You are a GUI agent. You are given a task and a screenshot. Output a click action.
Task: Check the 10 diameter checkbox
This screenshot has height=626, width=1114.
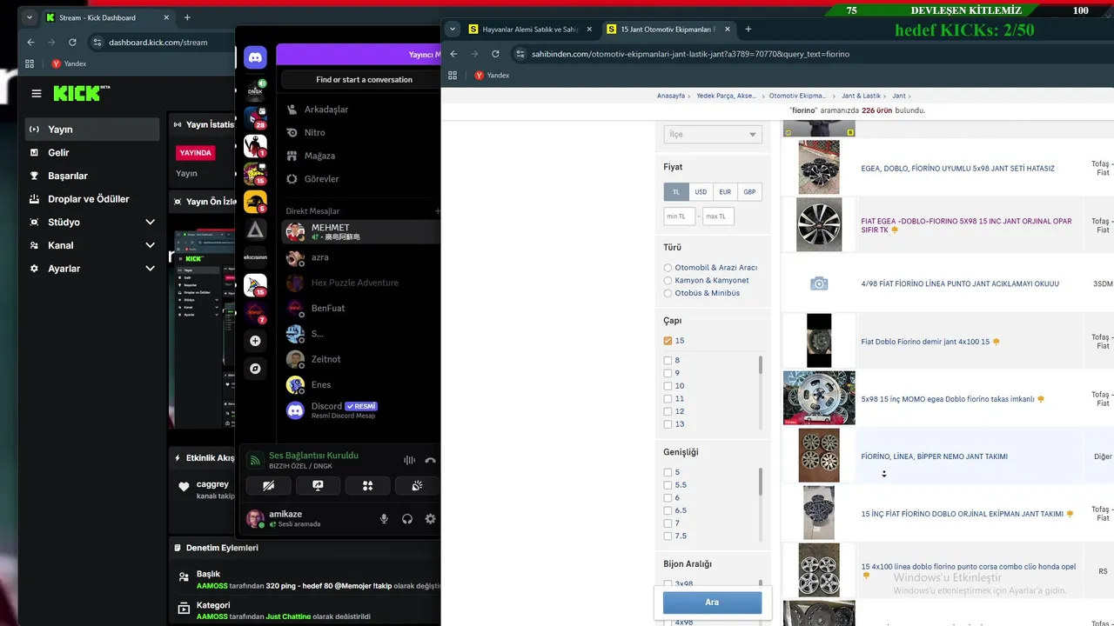[x=668, y=386]
